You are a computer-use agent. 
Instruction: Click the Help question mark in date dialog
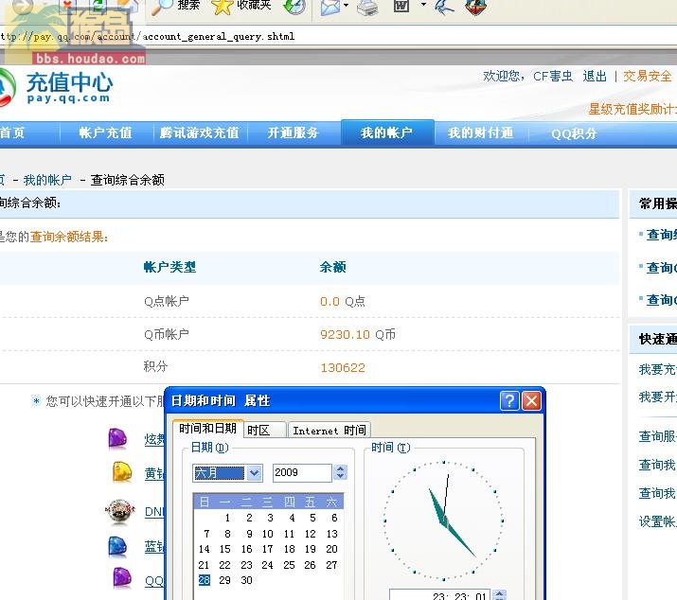click(x=509, y=401)
